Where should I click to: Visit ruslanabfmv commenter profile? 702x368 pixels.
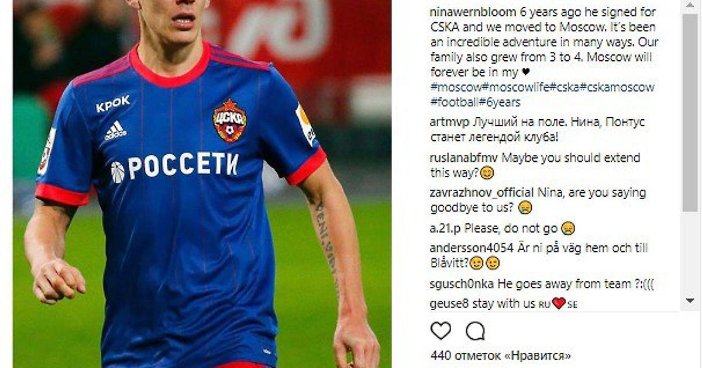[x=464, y=158]
